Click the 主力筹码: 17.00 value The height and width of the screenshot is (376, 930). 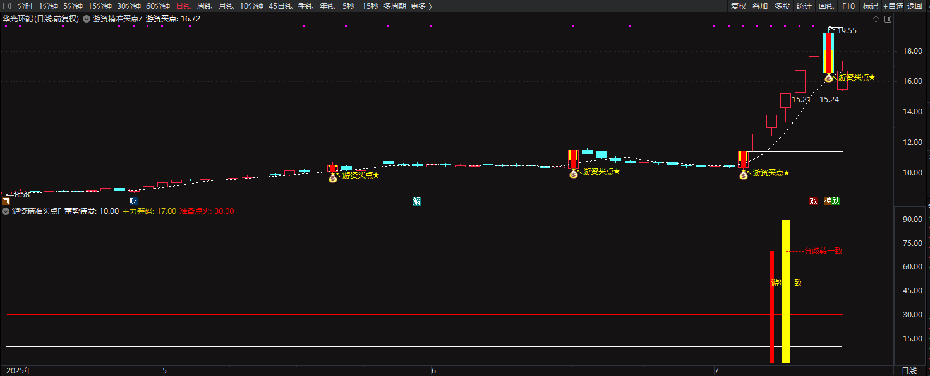(149, 211)
